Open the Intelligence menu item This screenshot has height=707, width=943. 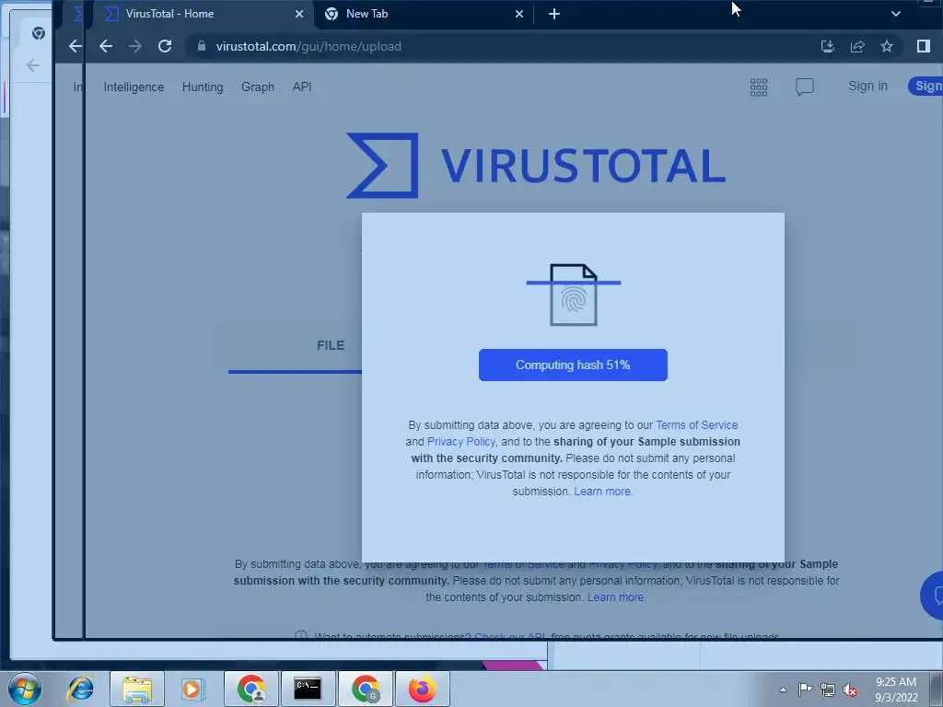coord(134,87)
